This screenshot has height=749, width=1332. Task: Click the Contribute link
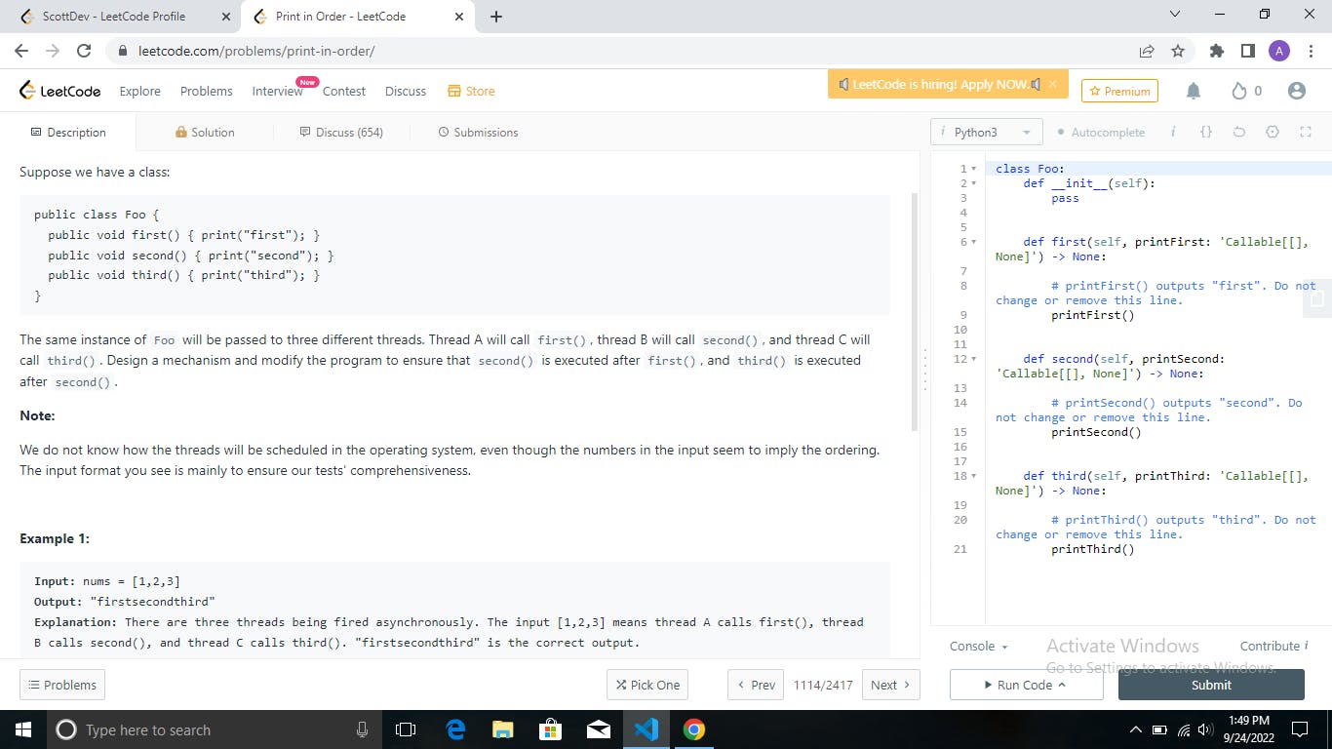(1273, 646)
